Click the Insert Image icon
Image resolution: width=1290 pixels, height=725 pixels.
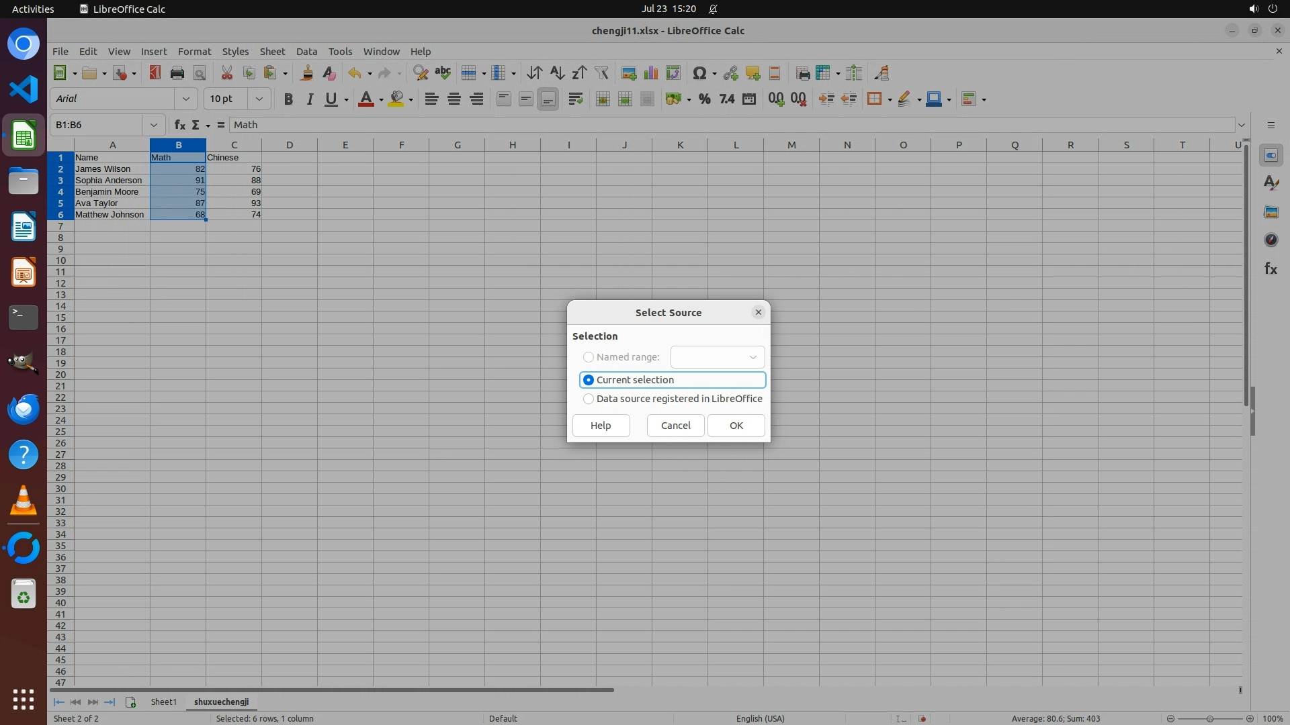[x=629, y=73]
